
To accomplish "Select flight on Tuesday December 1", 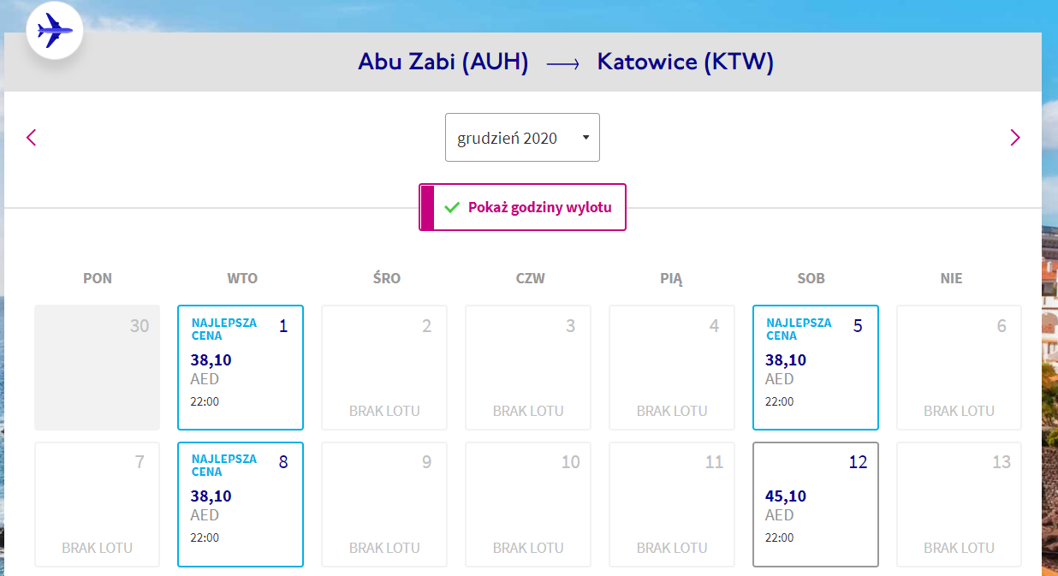I will point(241,367).
